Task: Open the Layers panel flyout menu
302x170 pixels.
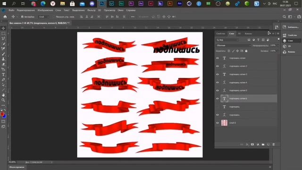Action: coord(278,34)
